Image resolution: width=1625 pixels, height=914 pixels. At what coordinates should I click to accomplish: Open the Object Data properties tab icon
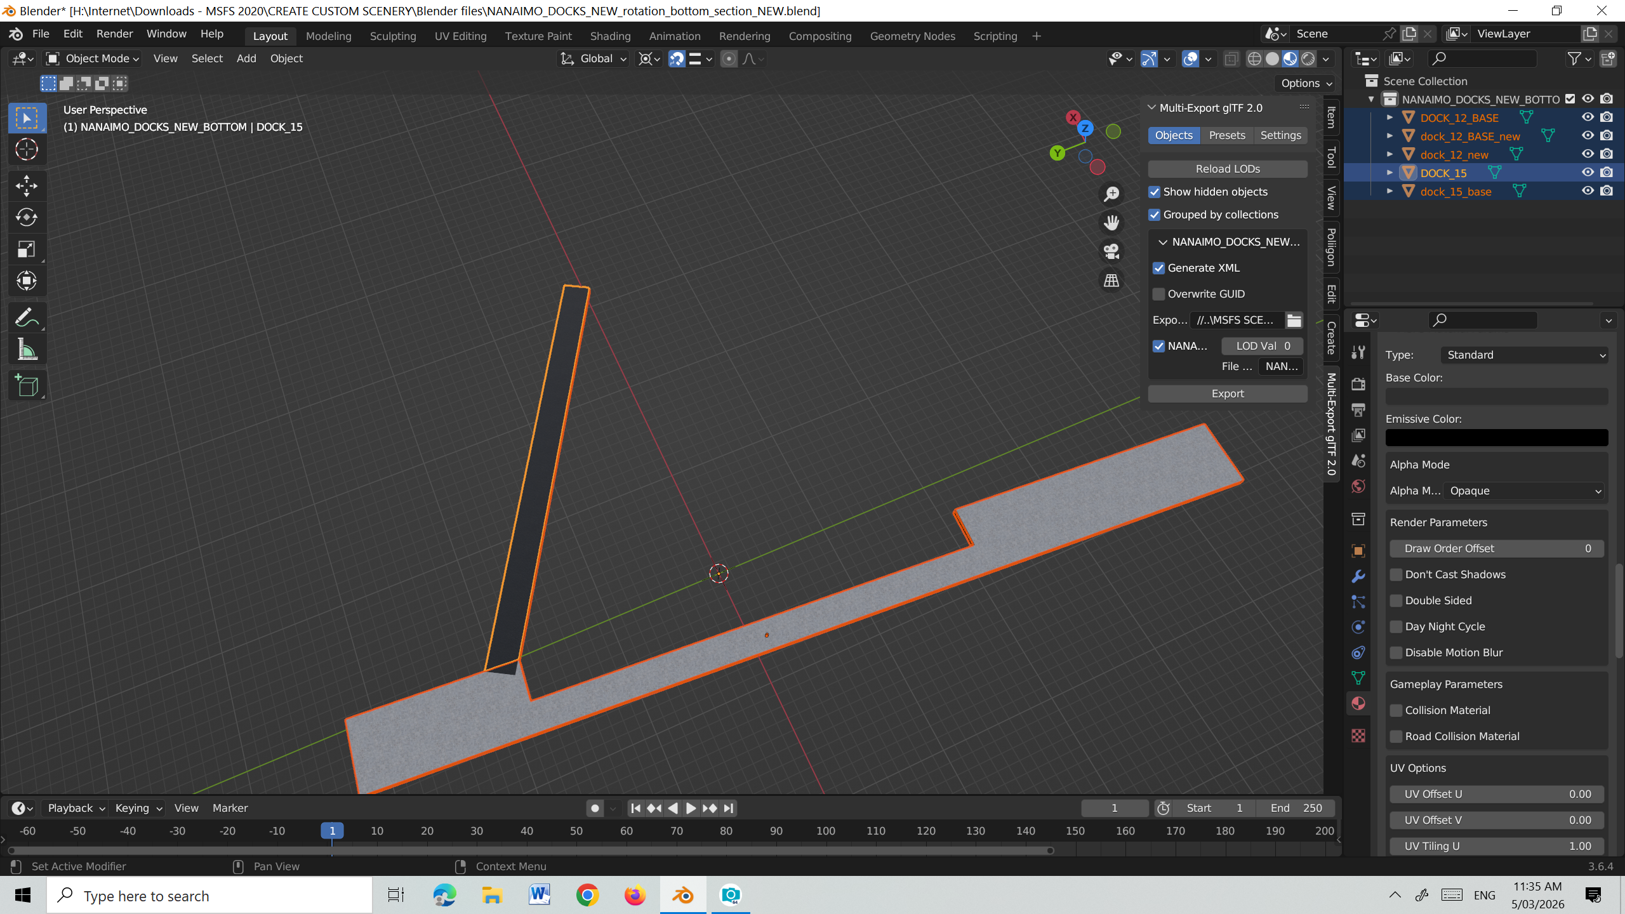coord(1358,678)
